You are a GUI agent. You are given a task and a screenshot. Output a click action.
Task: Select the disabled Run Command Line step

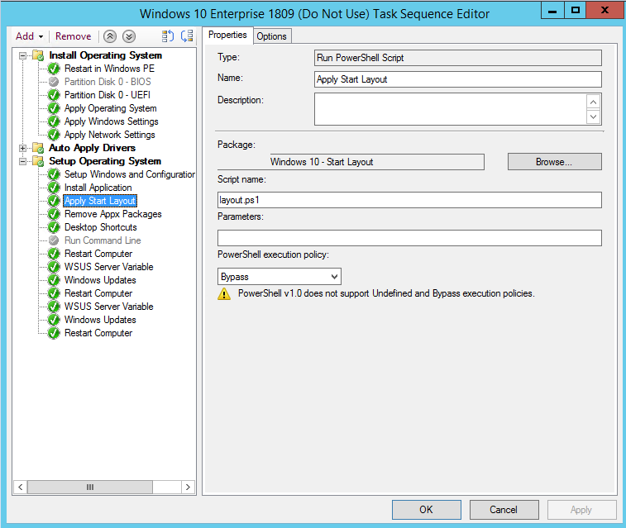[x=103, y=240]
